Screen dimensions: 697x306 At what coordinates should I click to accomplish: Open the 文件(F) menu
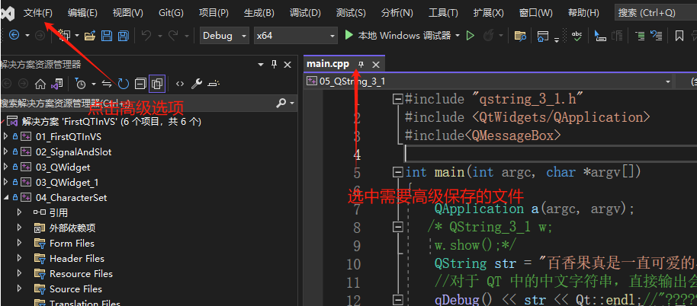(x=38, y=13)
